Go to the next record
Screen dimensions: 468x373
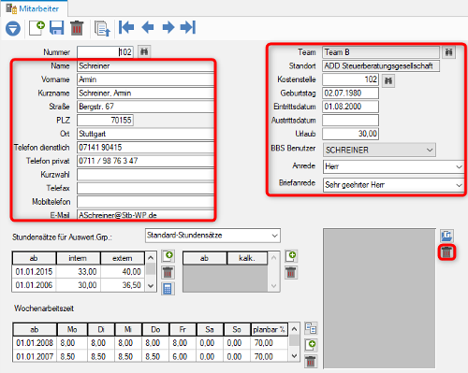tap(168, 27)
